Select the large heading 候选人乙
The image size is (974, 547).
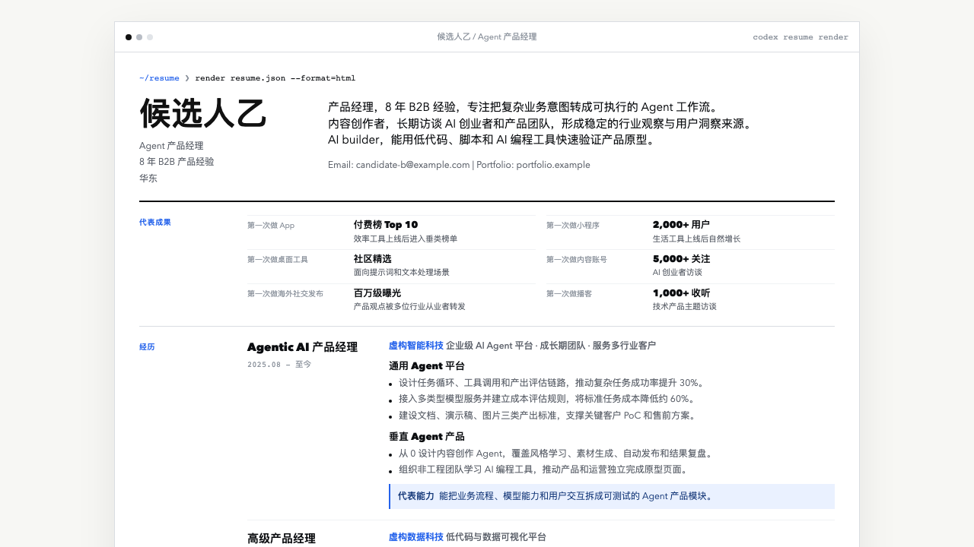pyautogui.click(x=203, y=113)
